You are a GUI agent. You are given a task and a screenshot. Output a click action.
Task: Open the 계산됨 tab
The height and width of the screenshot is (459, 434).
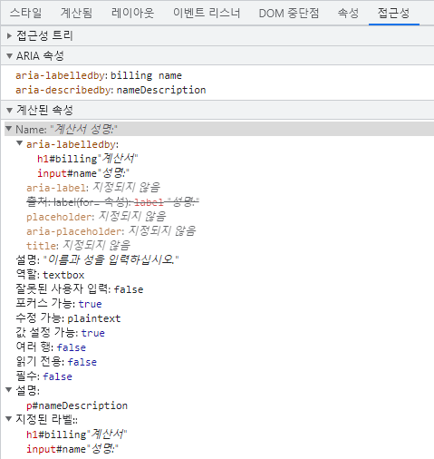(76, 13)
